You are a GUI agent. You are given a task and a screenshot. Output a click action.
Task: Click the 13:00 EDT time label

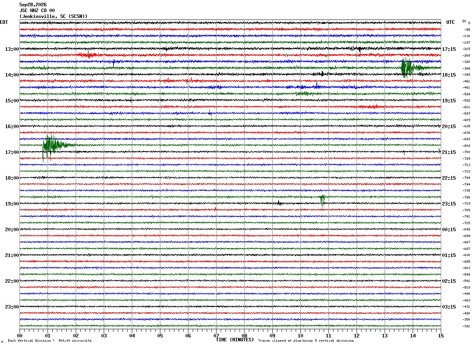tap(12, 49)
